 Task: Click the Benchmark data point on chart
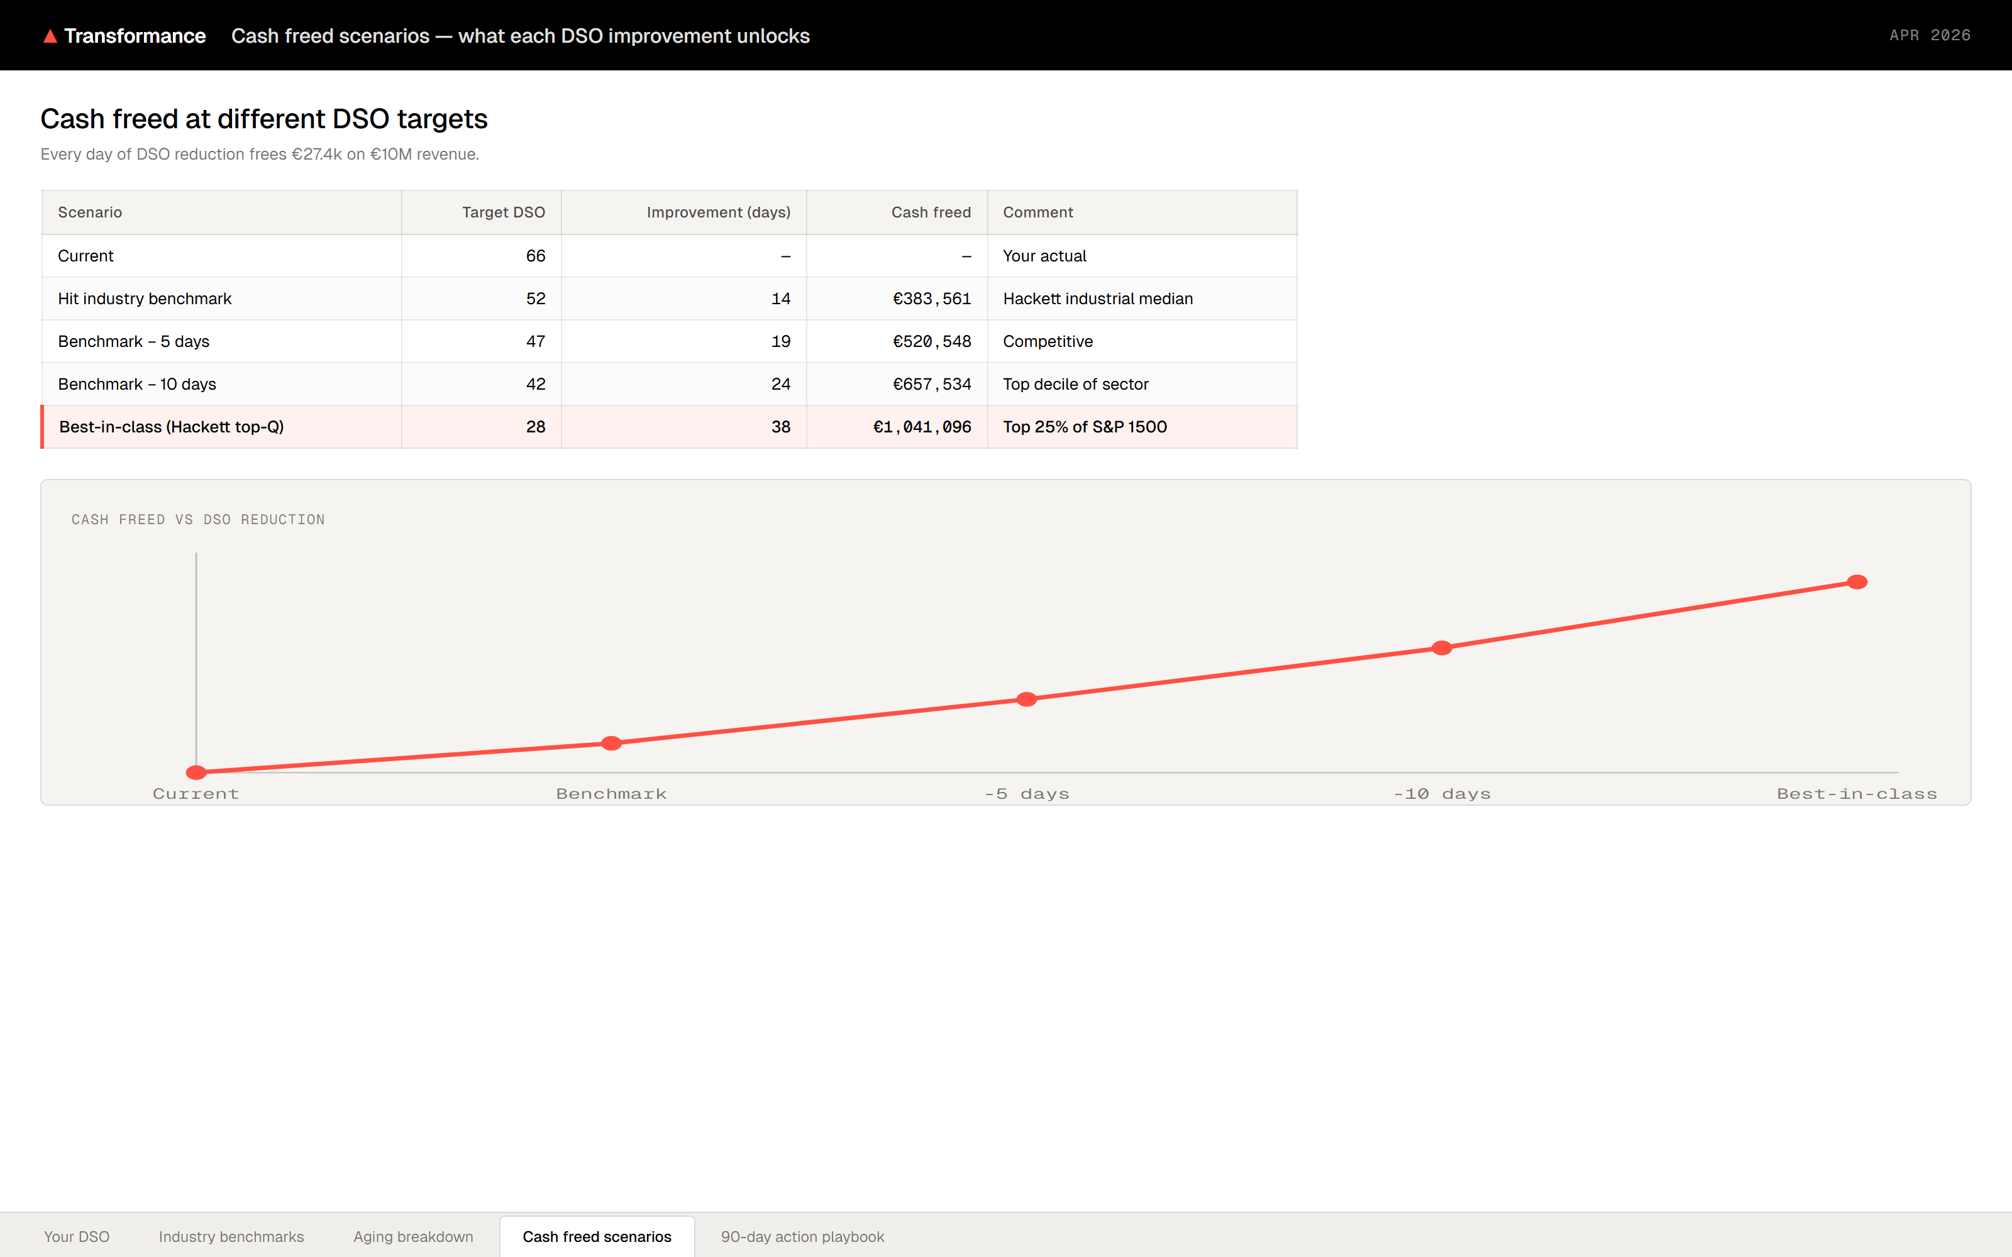pyautogui.click(x=611, y=744)
